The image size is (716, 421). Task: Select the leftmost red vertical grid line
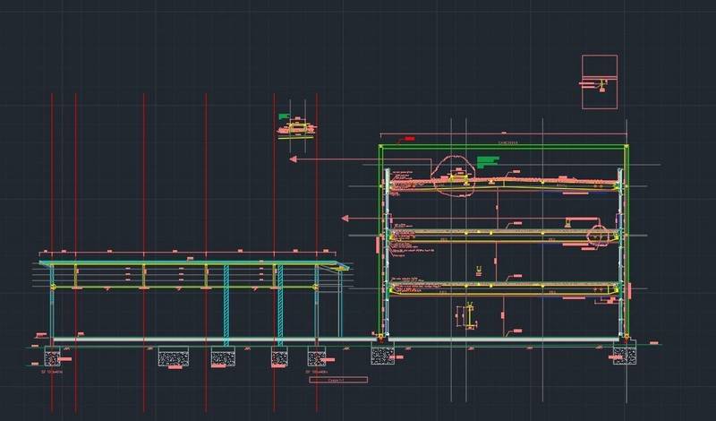tap(52, 179)
